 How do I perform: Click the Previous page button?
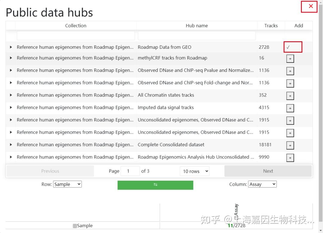pos(50,171)
